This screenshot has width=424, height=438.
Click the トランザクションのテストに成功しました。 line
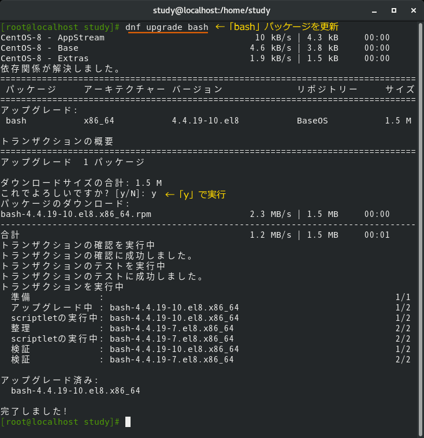click(x=102, y=276)
